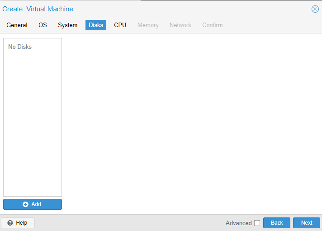Proceed with the Next button
The width and height of the screenshot is (322, 231).
(306, 223)
